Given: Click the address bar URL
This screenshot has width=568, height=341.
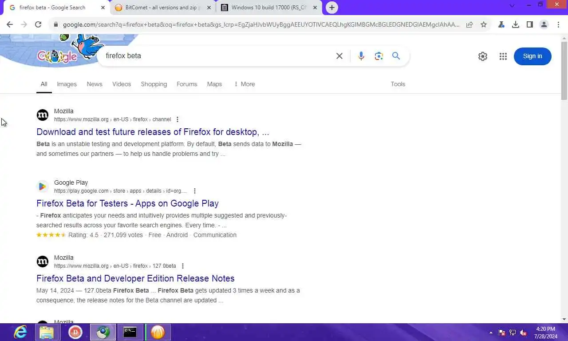Looking at the screenshot, I should [261, 24].
